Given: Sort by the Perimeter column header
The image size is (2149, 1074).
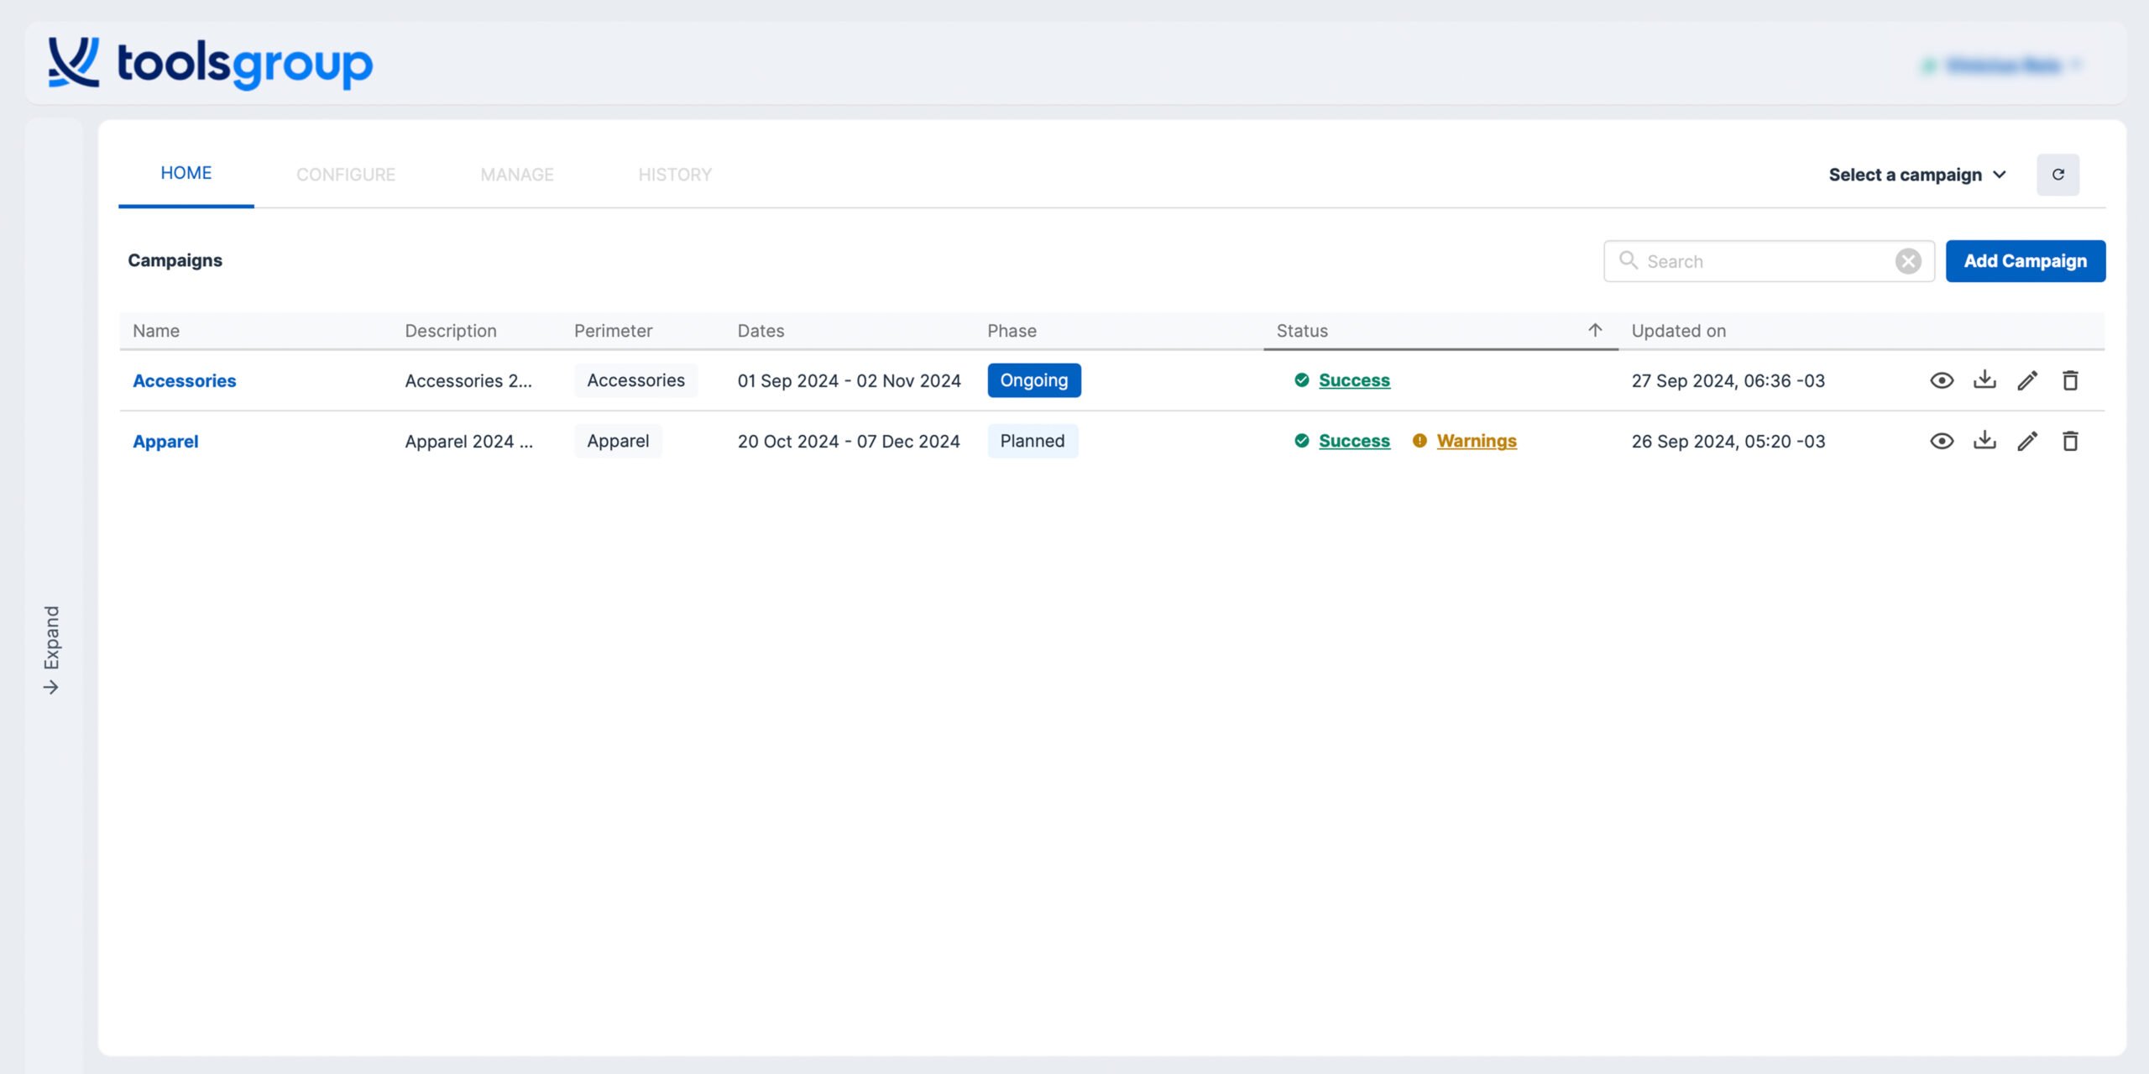Looking at the screenshot, I should coord(613,331).
